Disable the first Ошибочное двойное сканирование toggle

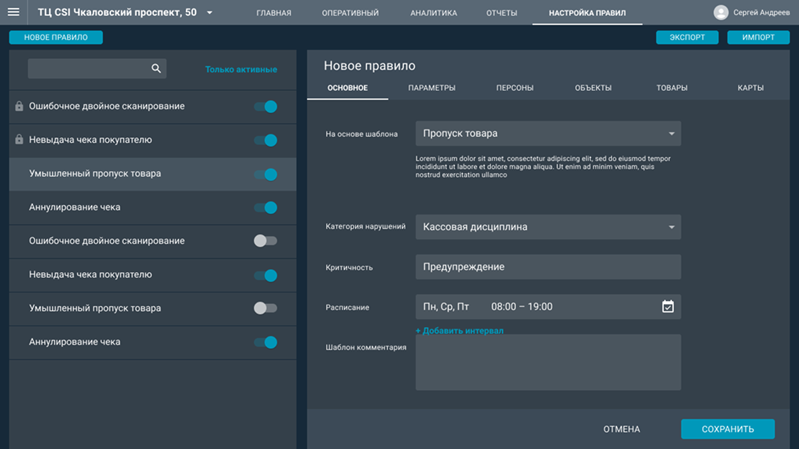pos(266,106)
